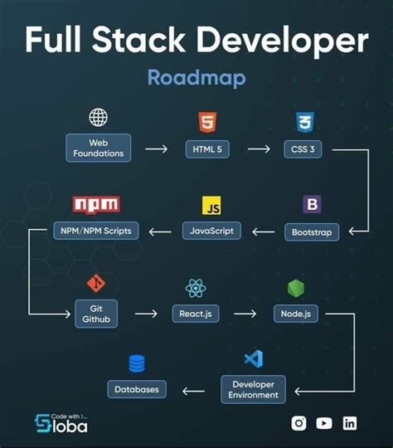
Task: Select the NPM/NPM Scripts box
Action: pyautogui.click(x=96, y=231)
